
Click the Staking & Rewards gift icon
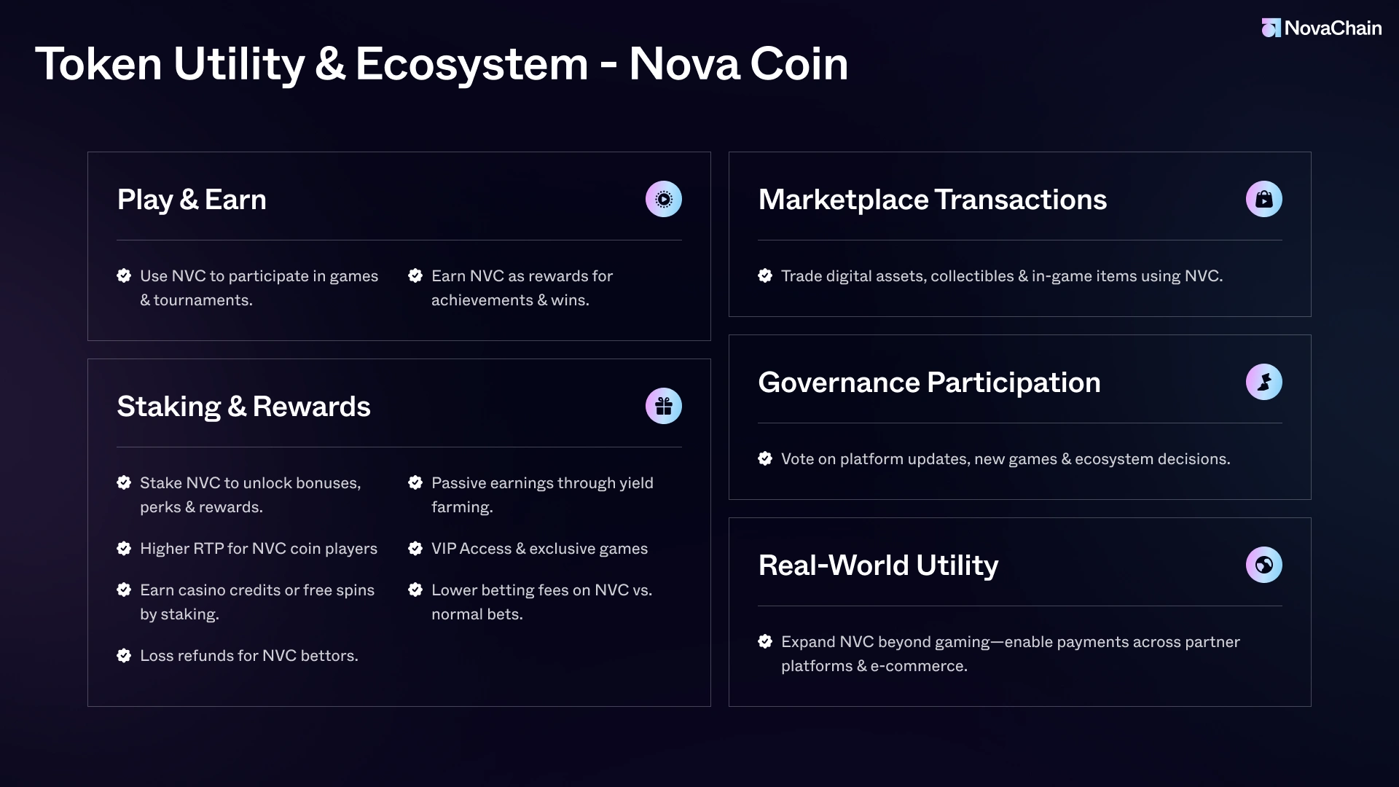coord(663,406)
